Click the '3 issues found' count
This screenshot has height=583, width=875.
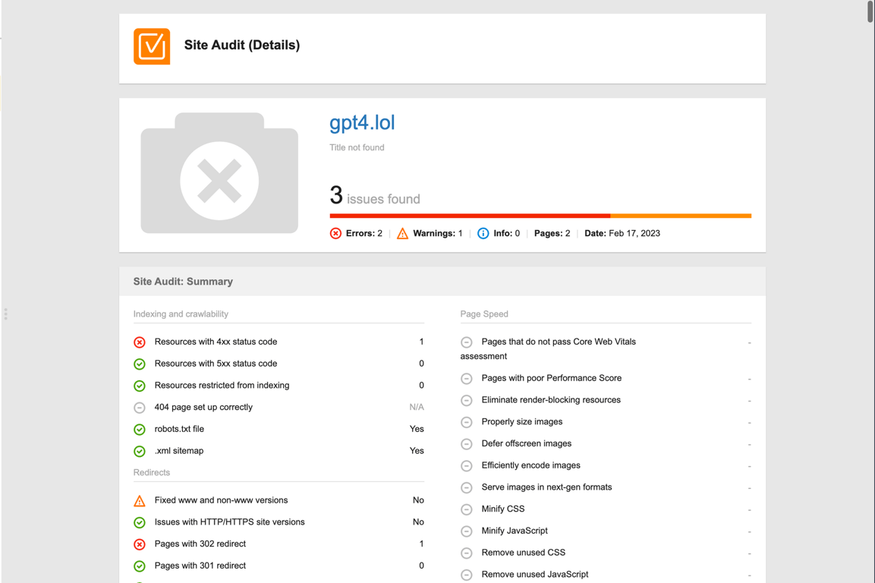pyautogui.click(x=374, y=195)
